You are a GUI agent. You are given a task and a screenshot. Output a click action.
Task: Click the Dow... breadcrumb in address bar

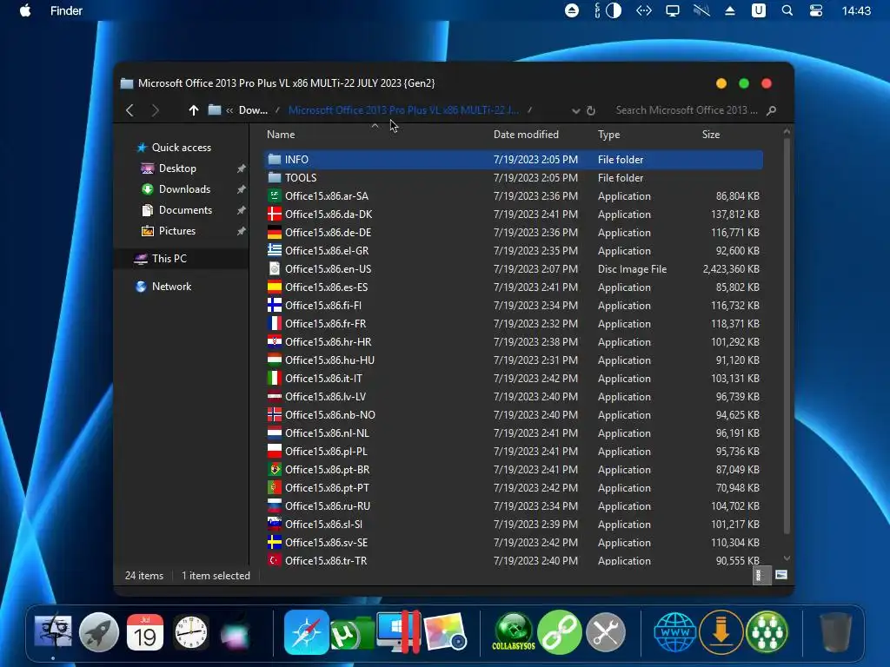[x=253, y=110]
